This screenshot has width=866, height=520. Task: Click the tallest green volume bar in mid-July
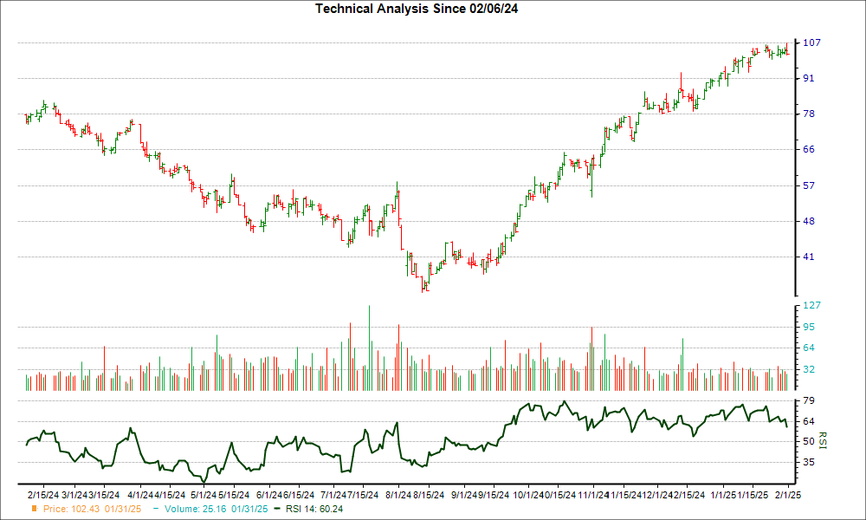click(x=370, y=347)
